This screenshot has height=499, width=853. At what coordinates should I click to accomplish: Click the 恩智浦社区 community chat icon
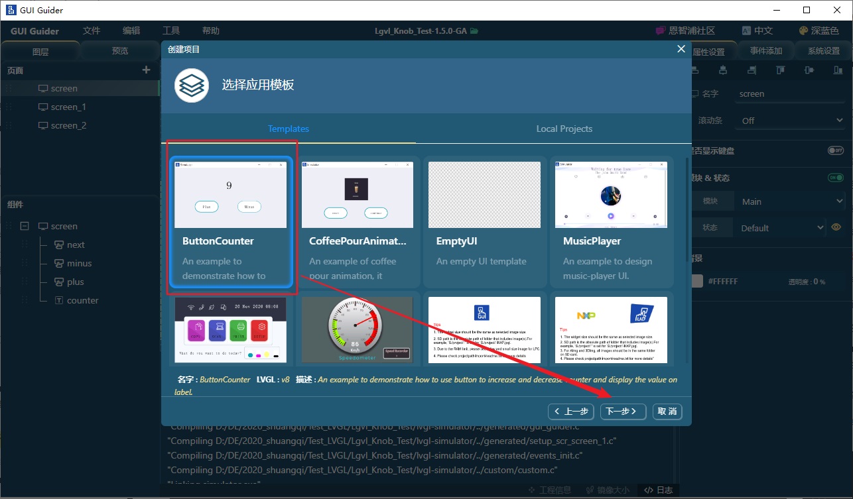point(660,31)
